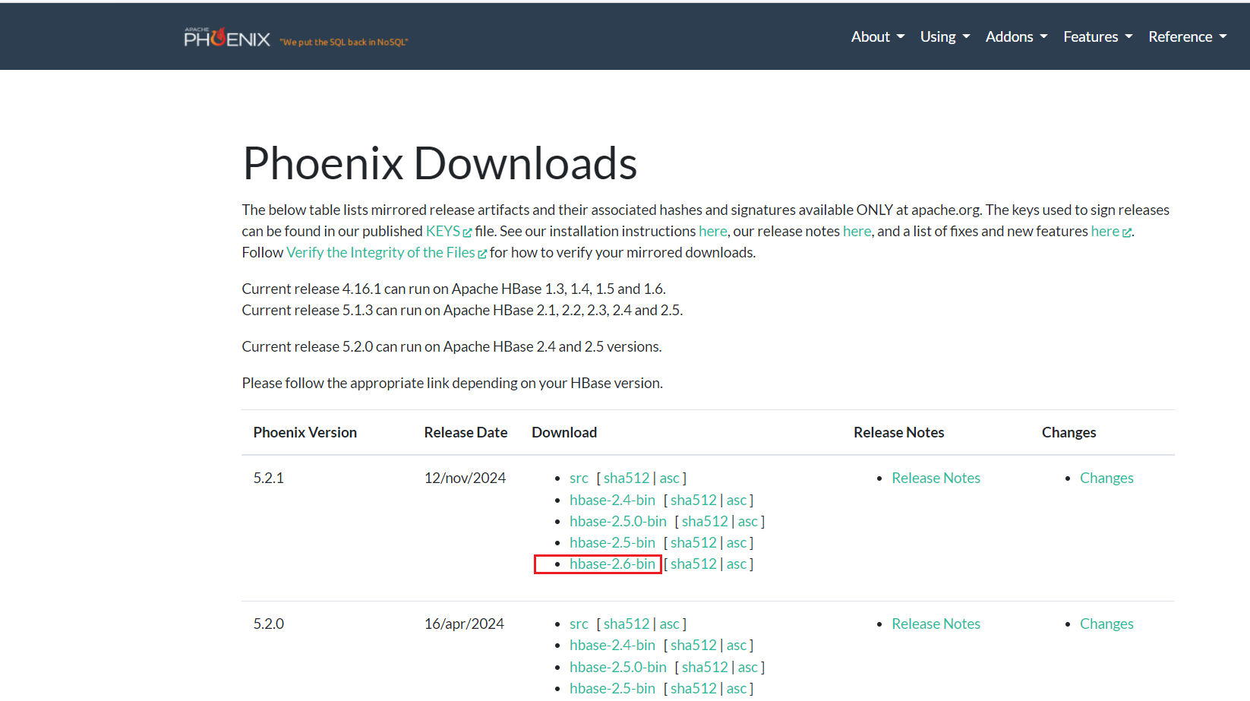The image size is (1250, 701).
Task: Click the 'Phoenix Downloads' heading
Action: coord(440,163)
